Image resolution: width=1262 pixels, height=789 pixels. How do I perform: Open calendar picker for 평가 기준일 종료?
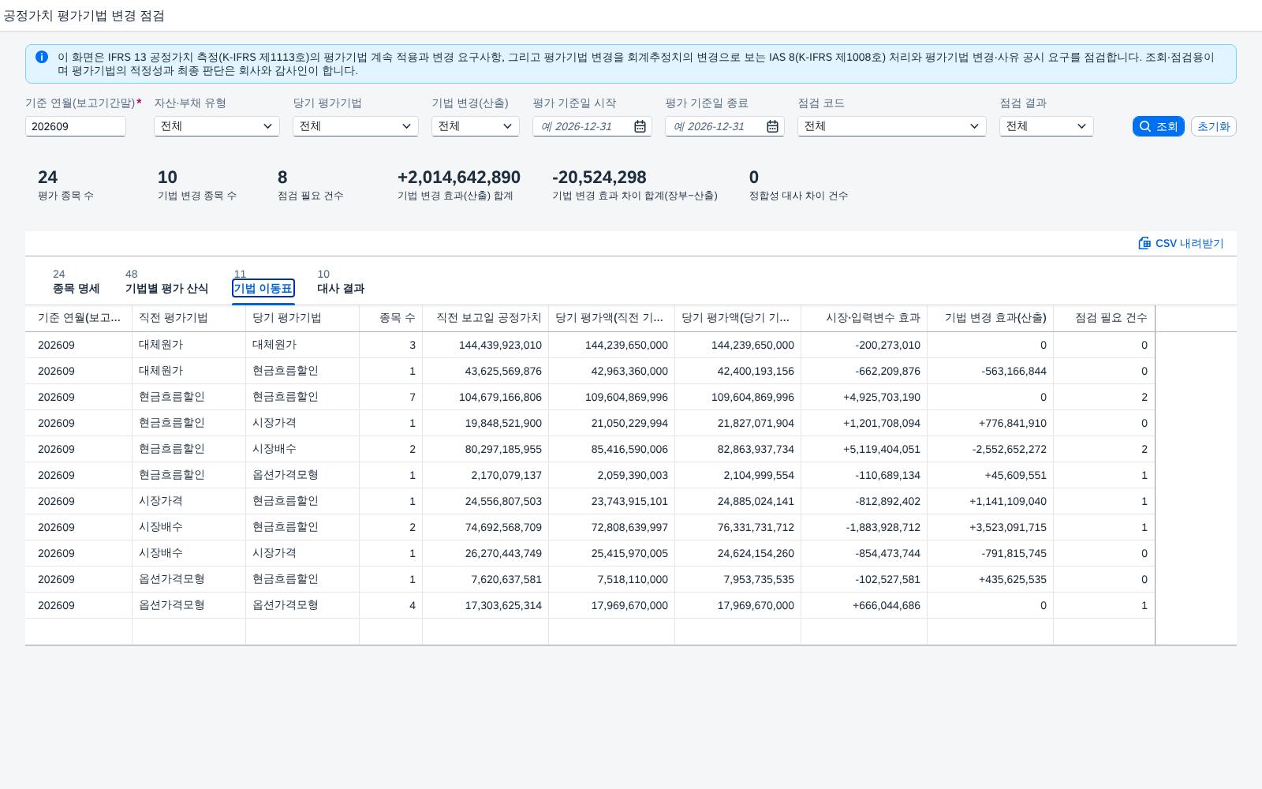[x=773, y=126]
